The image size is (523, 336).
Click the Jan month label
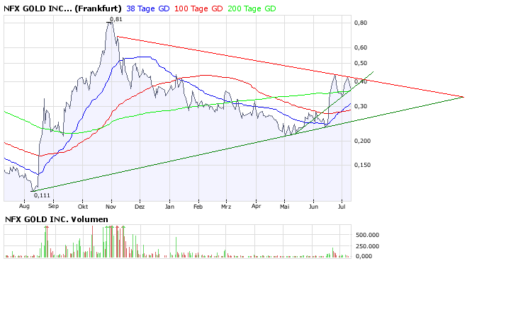(169, 207)
